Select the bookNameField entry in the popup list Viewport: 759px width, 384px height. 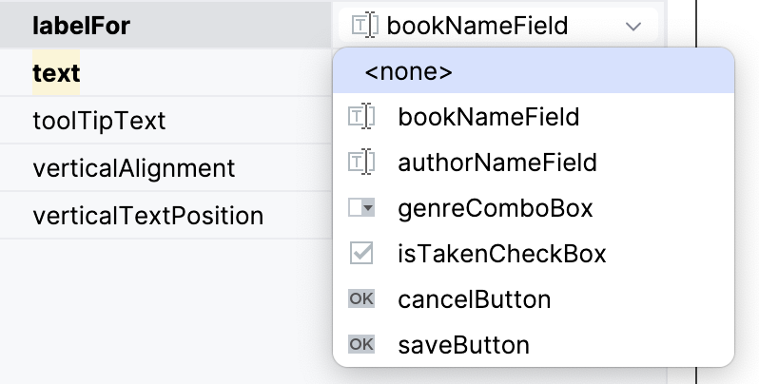pos(488,118)
